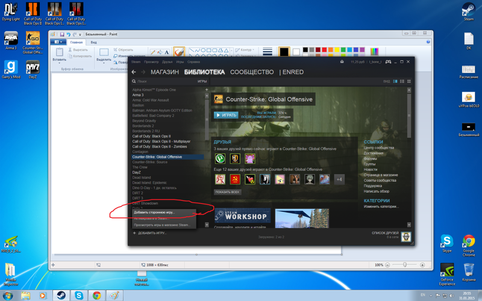Click the ИГРАТЬ play button
This screenshot has height=301, width=482.
[227, 115]
